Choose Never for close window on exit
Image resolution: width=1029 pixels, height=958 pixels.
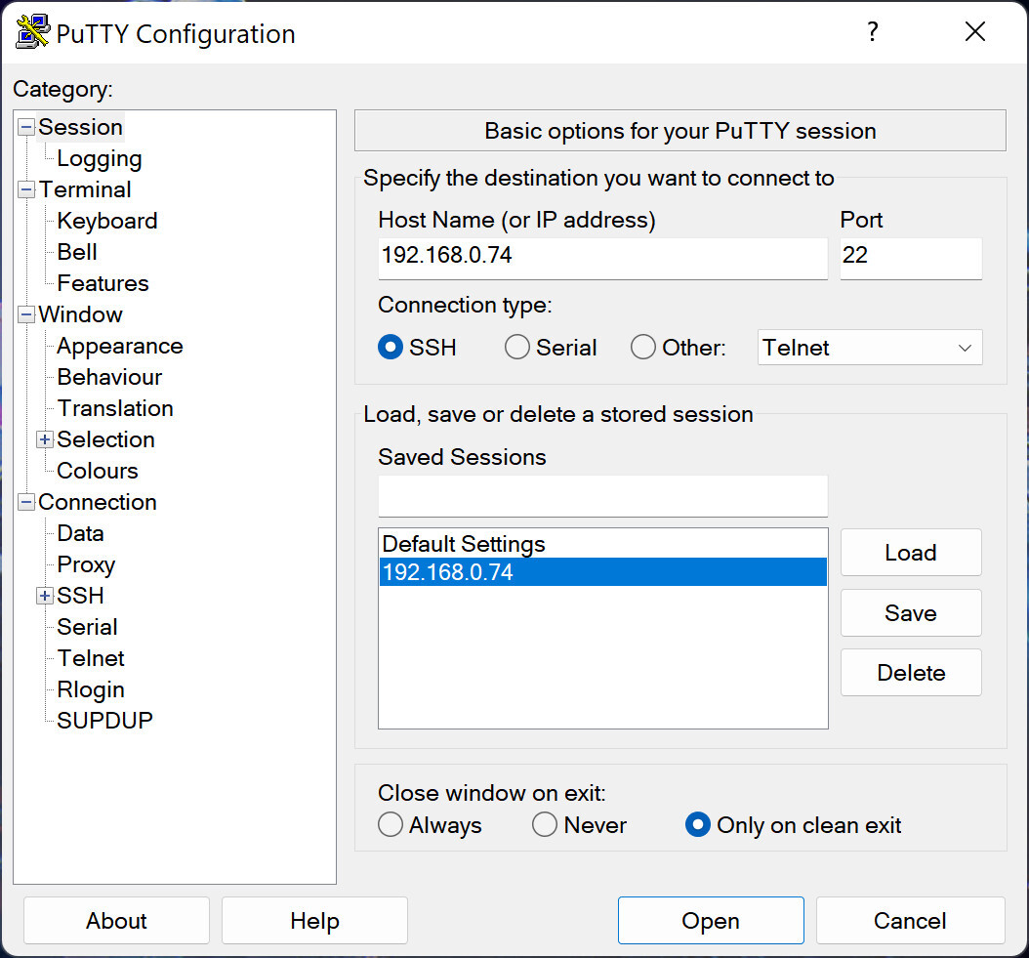[x=545, y=825]
